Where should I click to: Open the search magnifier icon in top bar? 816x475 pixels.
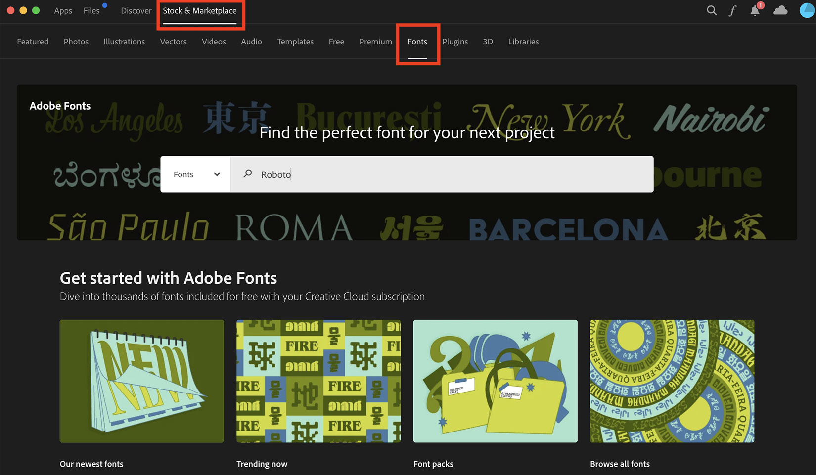pyautogui.click(x=711, y=10)
